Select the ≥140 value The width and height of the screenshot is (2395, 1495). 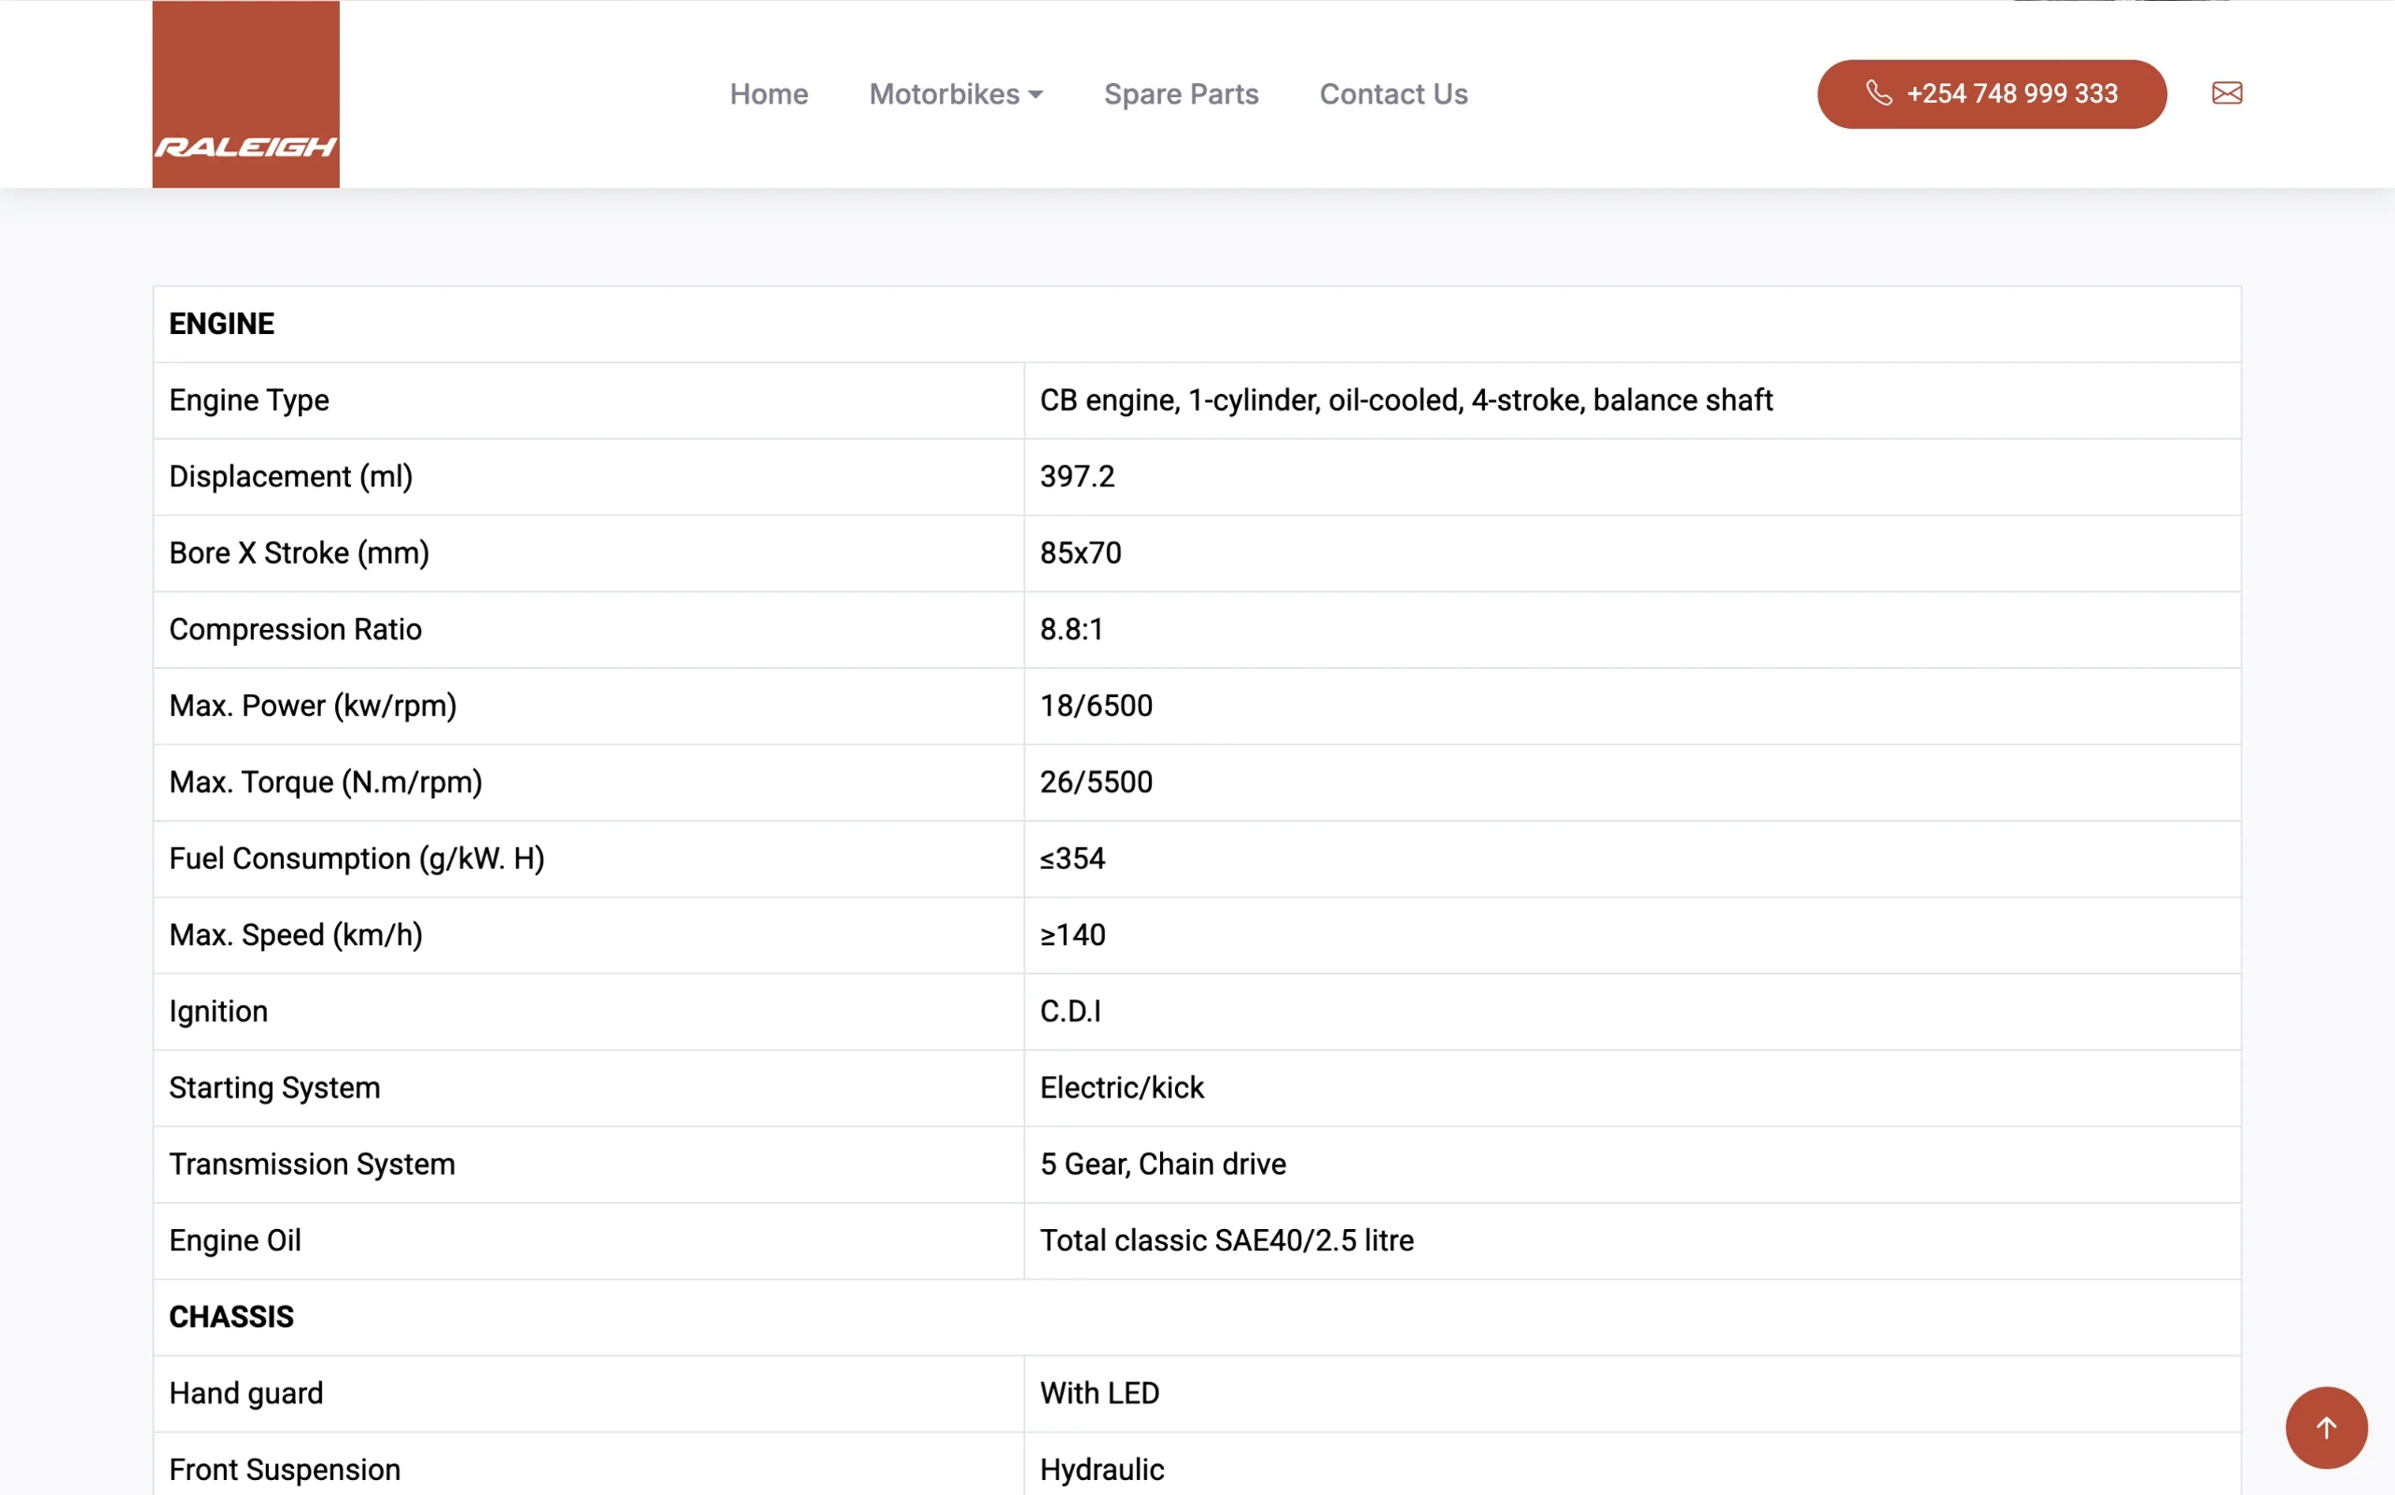[x=1071, y=934]
